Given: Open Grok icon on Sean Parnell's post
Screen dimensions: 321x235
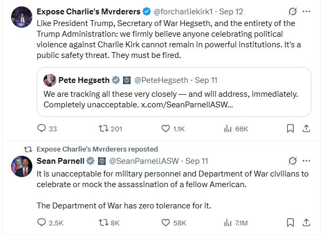Looking at the screenshot, I should [x=292, y=161].
